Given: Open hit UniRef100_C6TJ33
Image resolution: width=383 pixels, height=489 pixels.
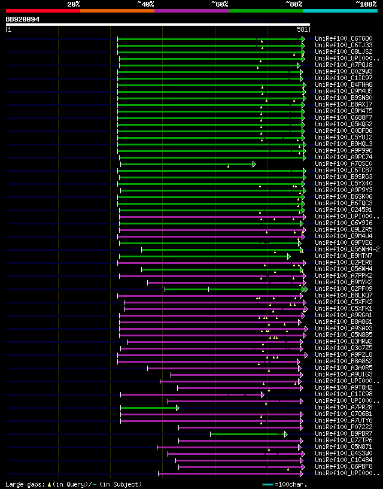Looking at the screenshot, I should [x=344, y=45].
